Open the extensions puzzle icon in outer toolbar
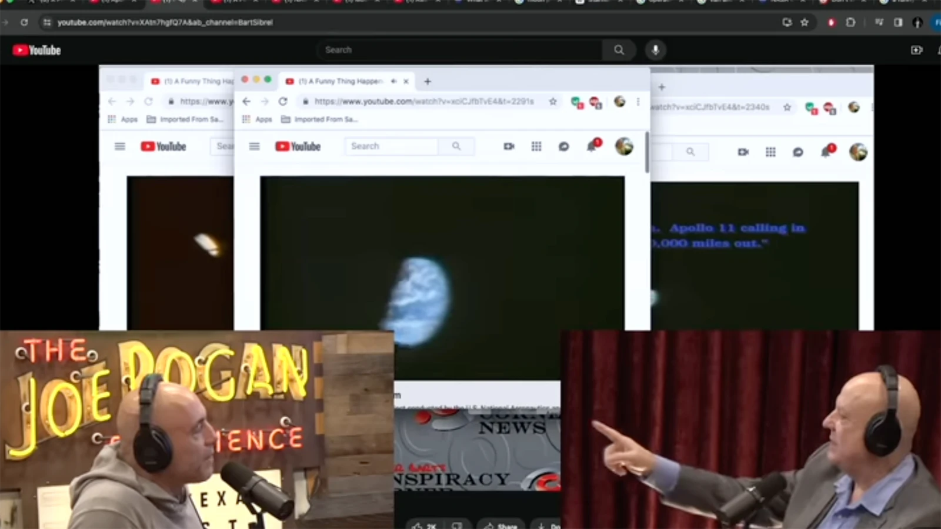Image resolution: width=941 pixels, height=529 pixels. [x=850, y=22]
